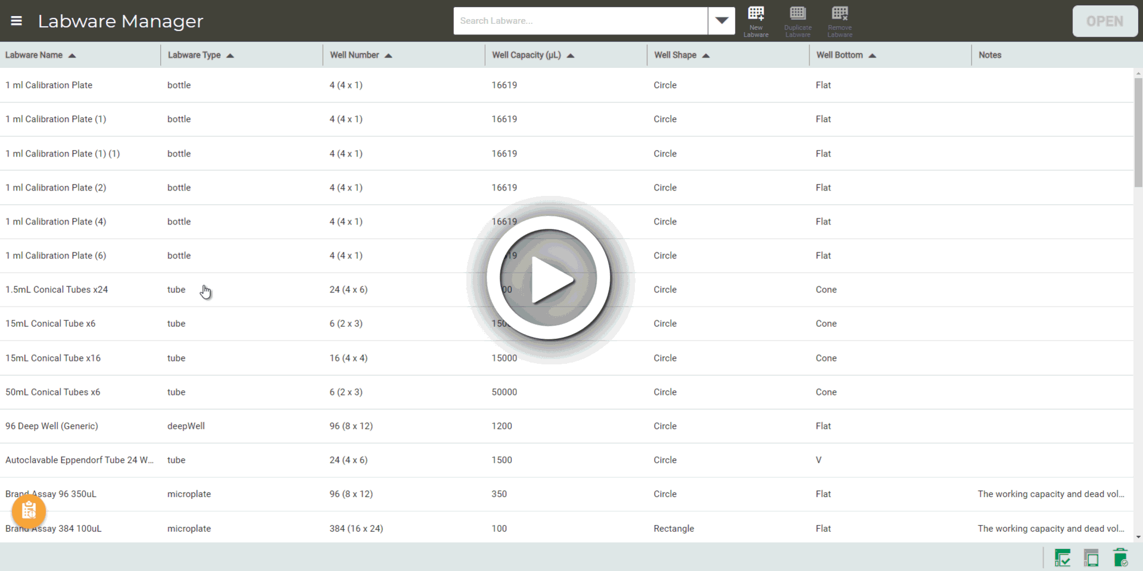Open the hamburger menu
The width and height of the screenshot is (1143, 571).
17,21
